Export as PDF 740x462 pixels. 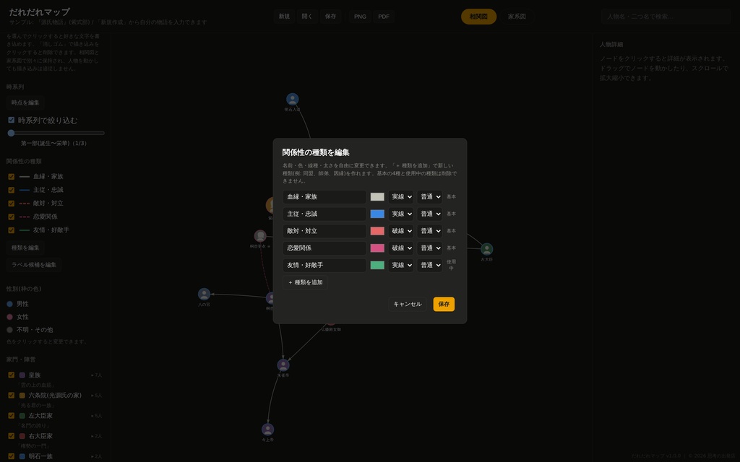(x=384, y=17)
